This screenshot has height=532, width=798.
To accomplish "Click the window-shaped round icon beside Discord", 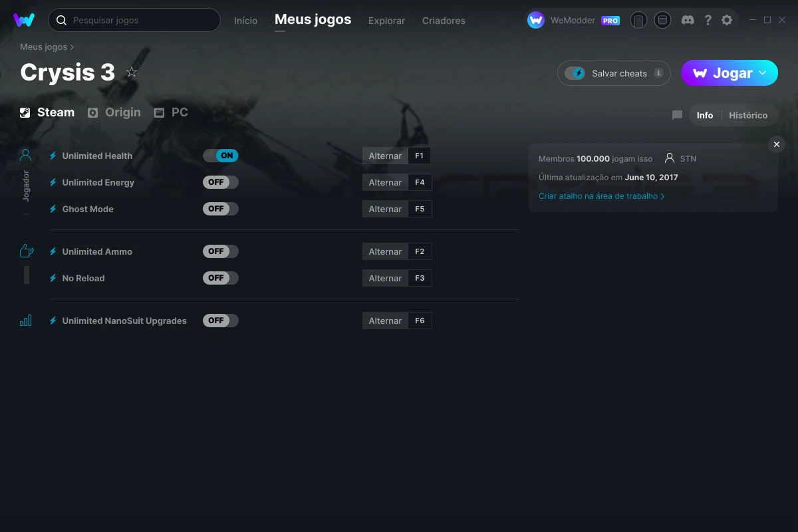I will point(662,20).
